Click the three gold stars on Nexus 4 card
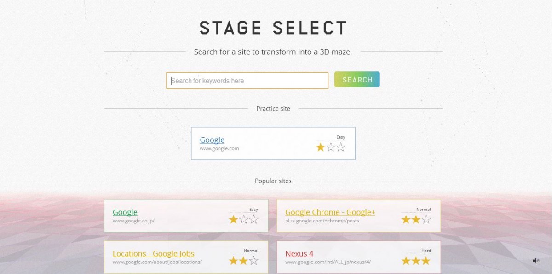552x274 pixels. click(416, 261)
